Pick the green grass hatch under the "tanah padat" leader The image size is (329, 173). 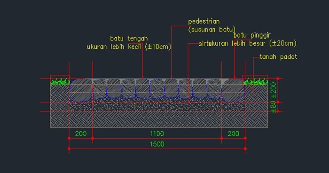256,82
